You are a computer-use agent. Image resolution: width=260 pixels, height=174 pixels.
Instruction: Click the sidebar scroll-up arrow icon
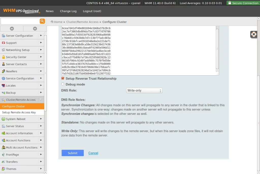(12, 29)
